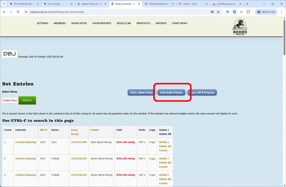The height and width of the screenshot is (187, 286).
Task: Open the tab search chevron
Action: 4,4
